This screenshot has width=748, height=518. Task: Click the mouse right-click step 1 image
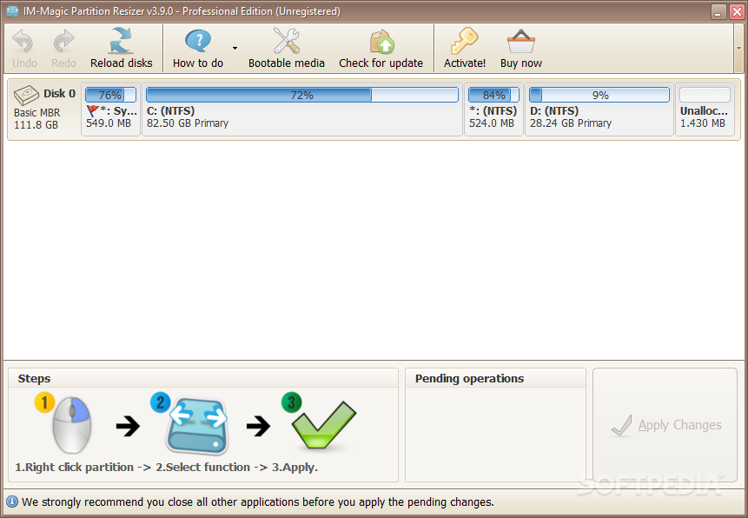point(70,424)
